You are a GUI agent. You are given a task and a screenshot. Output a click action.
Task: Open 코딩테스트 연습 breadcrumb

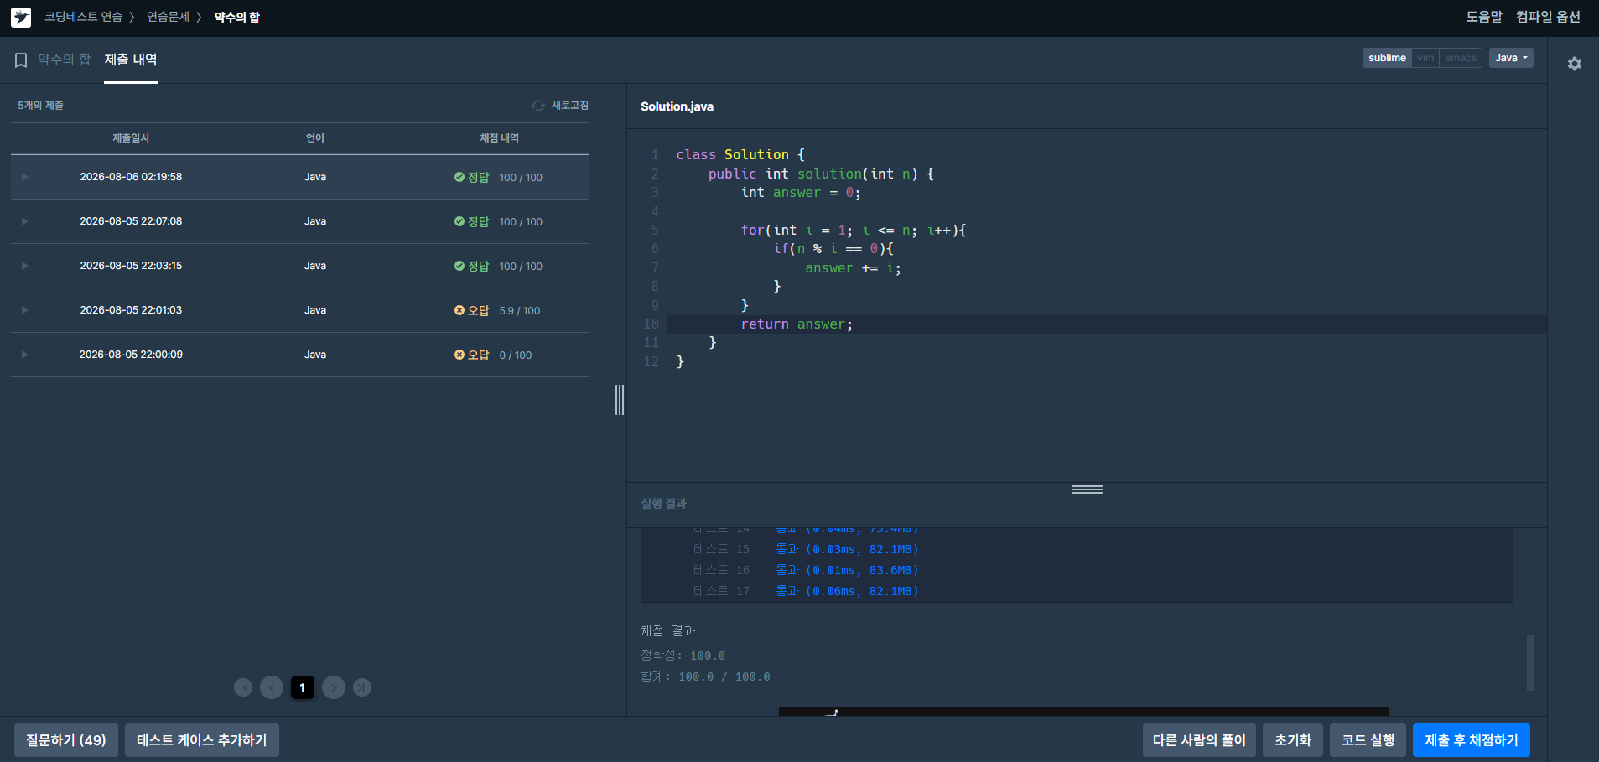[x=83, y=17]
